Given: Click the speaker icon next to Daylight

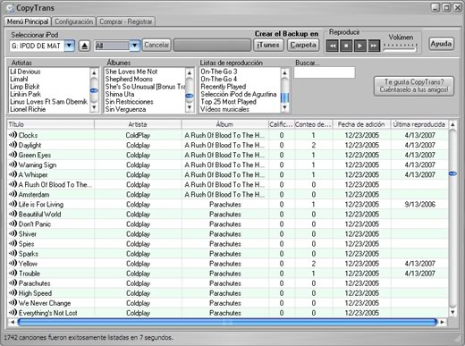Looking at the screenshot, I should [13, 145].
